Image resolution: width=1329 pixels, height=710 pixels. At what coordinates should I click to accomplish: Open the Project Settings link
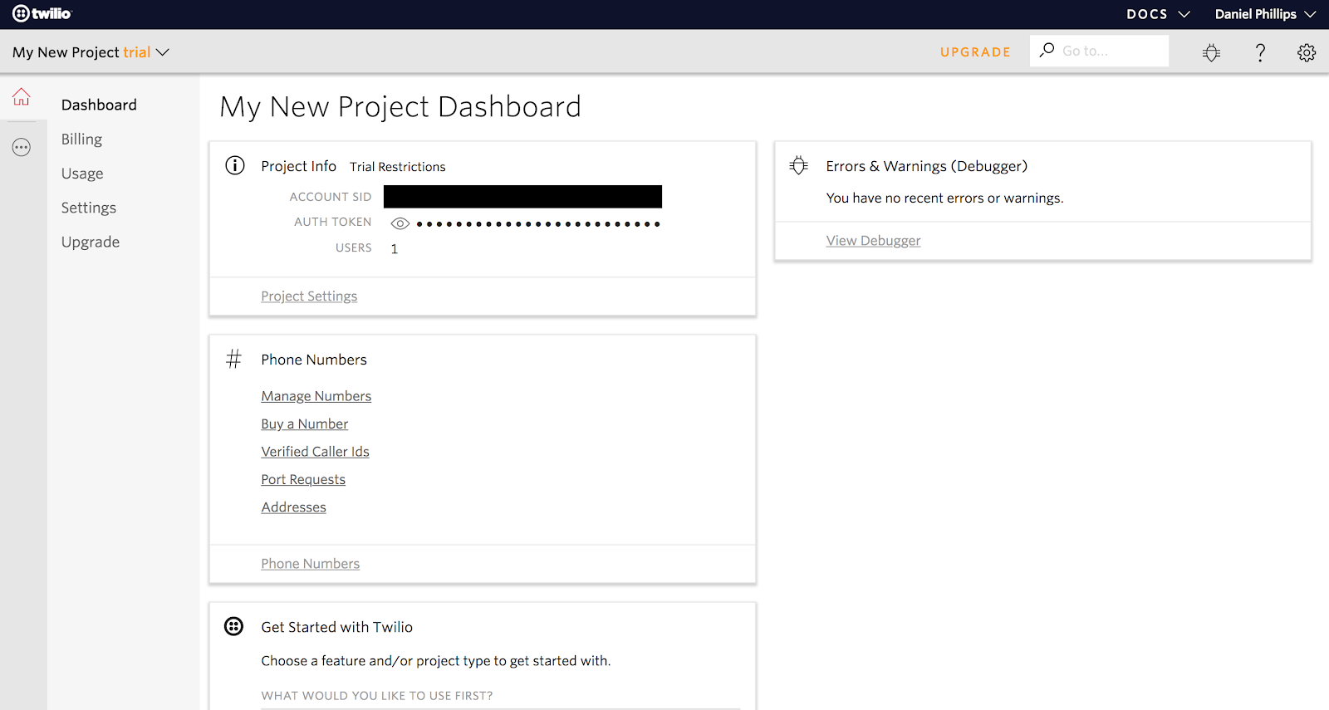[309, 296]
